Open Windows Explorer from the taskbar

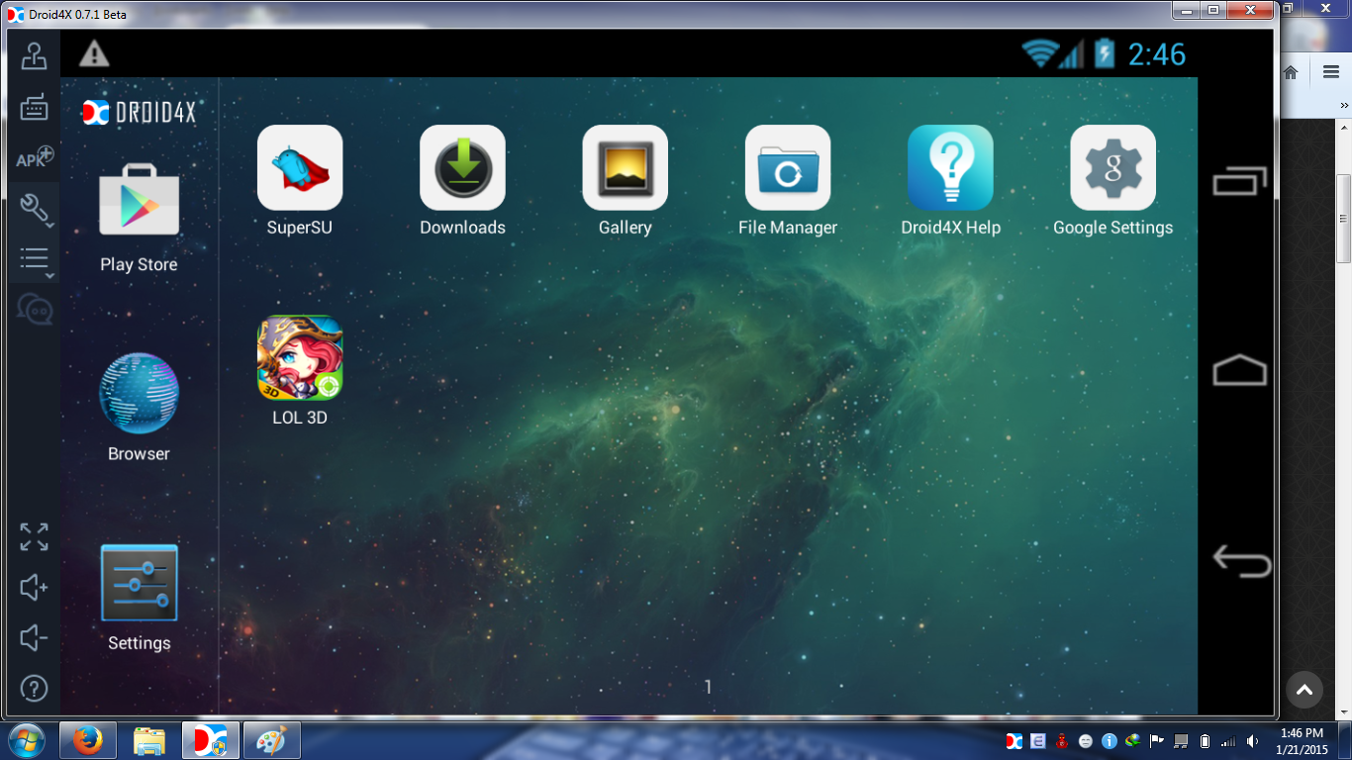click(148, 740)
